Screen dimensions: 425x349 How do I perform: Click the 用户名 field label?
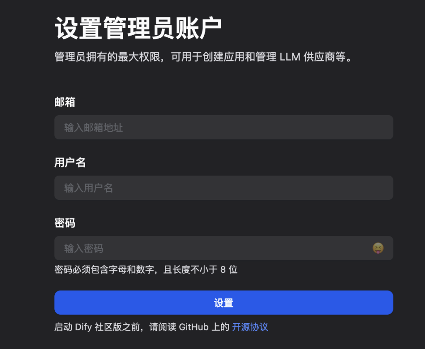point(70,162)
